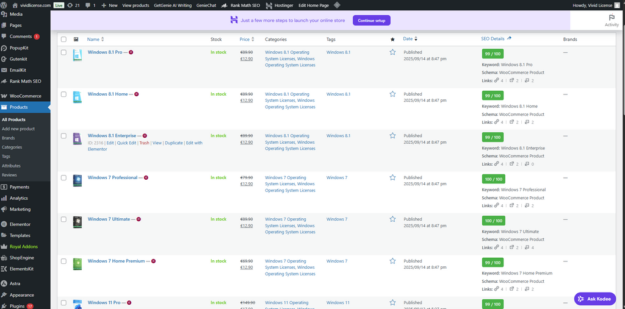Open the Activity flag panel

[612, 20]
